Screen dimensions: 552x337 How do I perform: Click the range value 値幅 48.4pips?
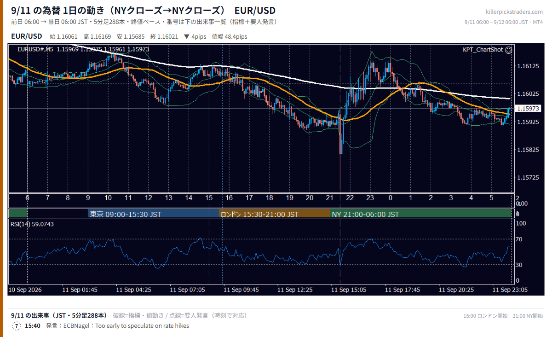[230, 37]
